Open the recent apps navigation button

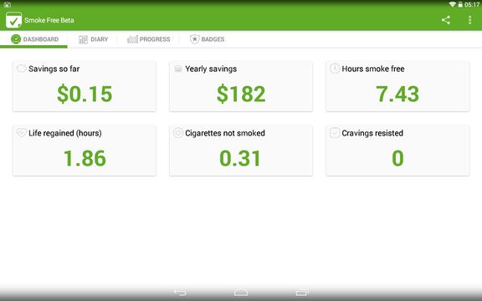pos(302,292)
